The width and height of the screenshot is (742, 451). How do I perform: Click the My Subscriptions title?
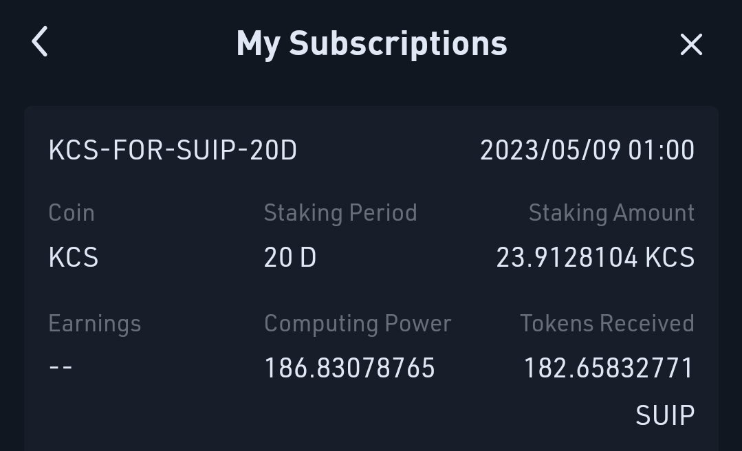click(x=371, y=44)
